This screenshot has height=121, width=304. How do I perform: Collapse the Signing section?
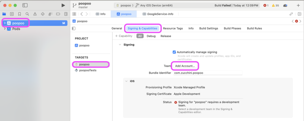120,45
